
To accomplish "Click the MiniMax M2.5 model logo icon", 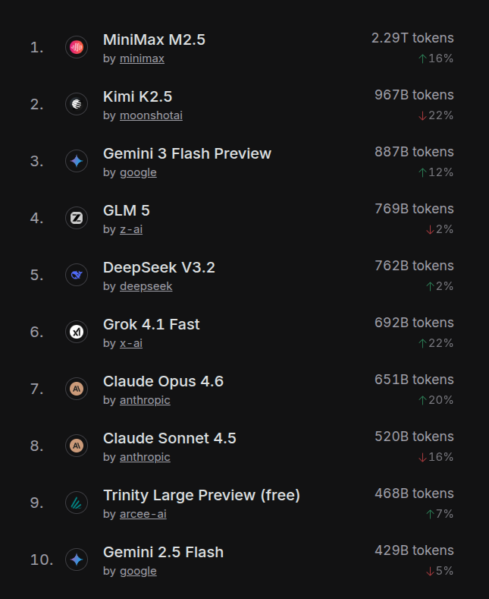I will (77, 47).
